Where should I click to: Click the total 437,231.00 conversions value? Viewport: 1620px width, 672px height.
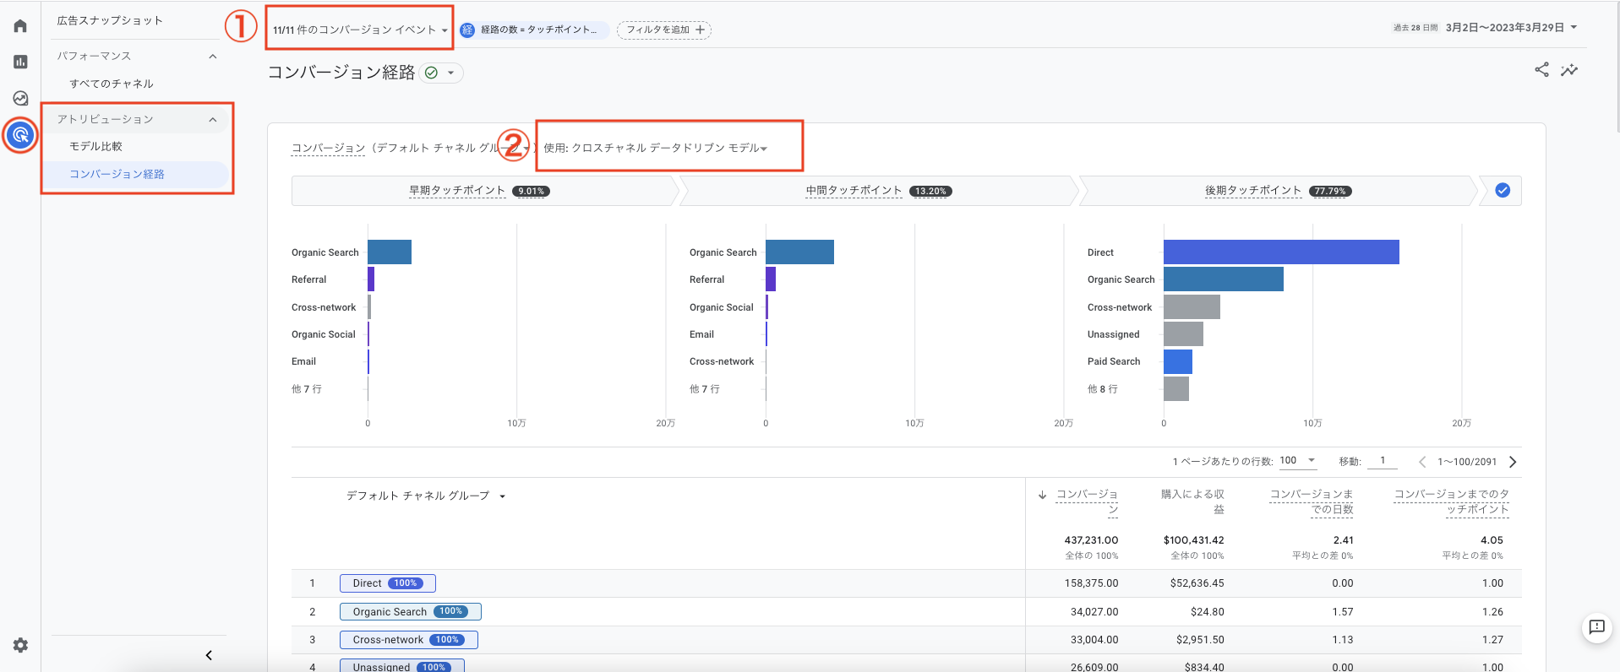tap(1091, 540)
